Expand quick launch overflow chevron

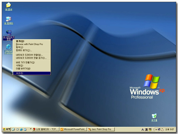click(31, 129)
